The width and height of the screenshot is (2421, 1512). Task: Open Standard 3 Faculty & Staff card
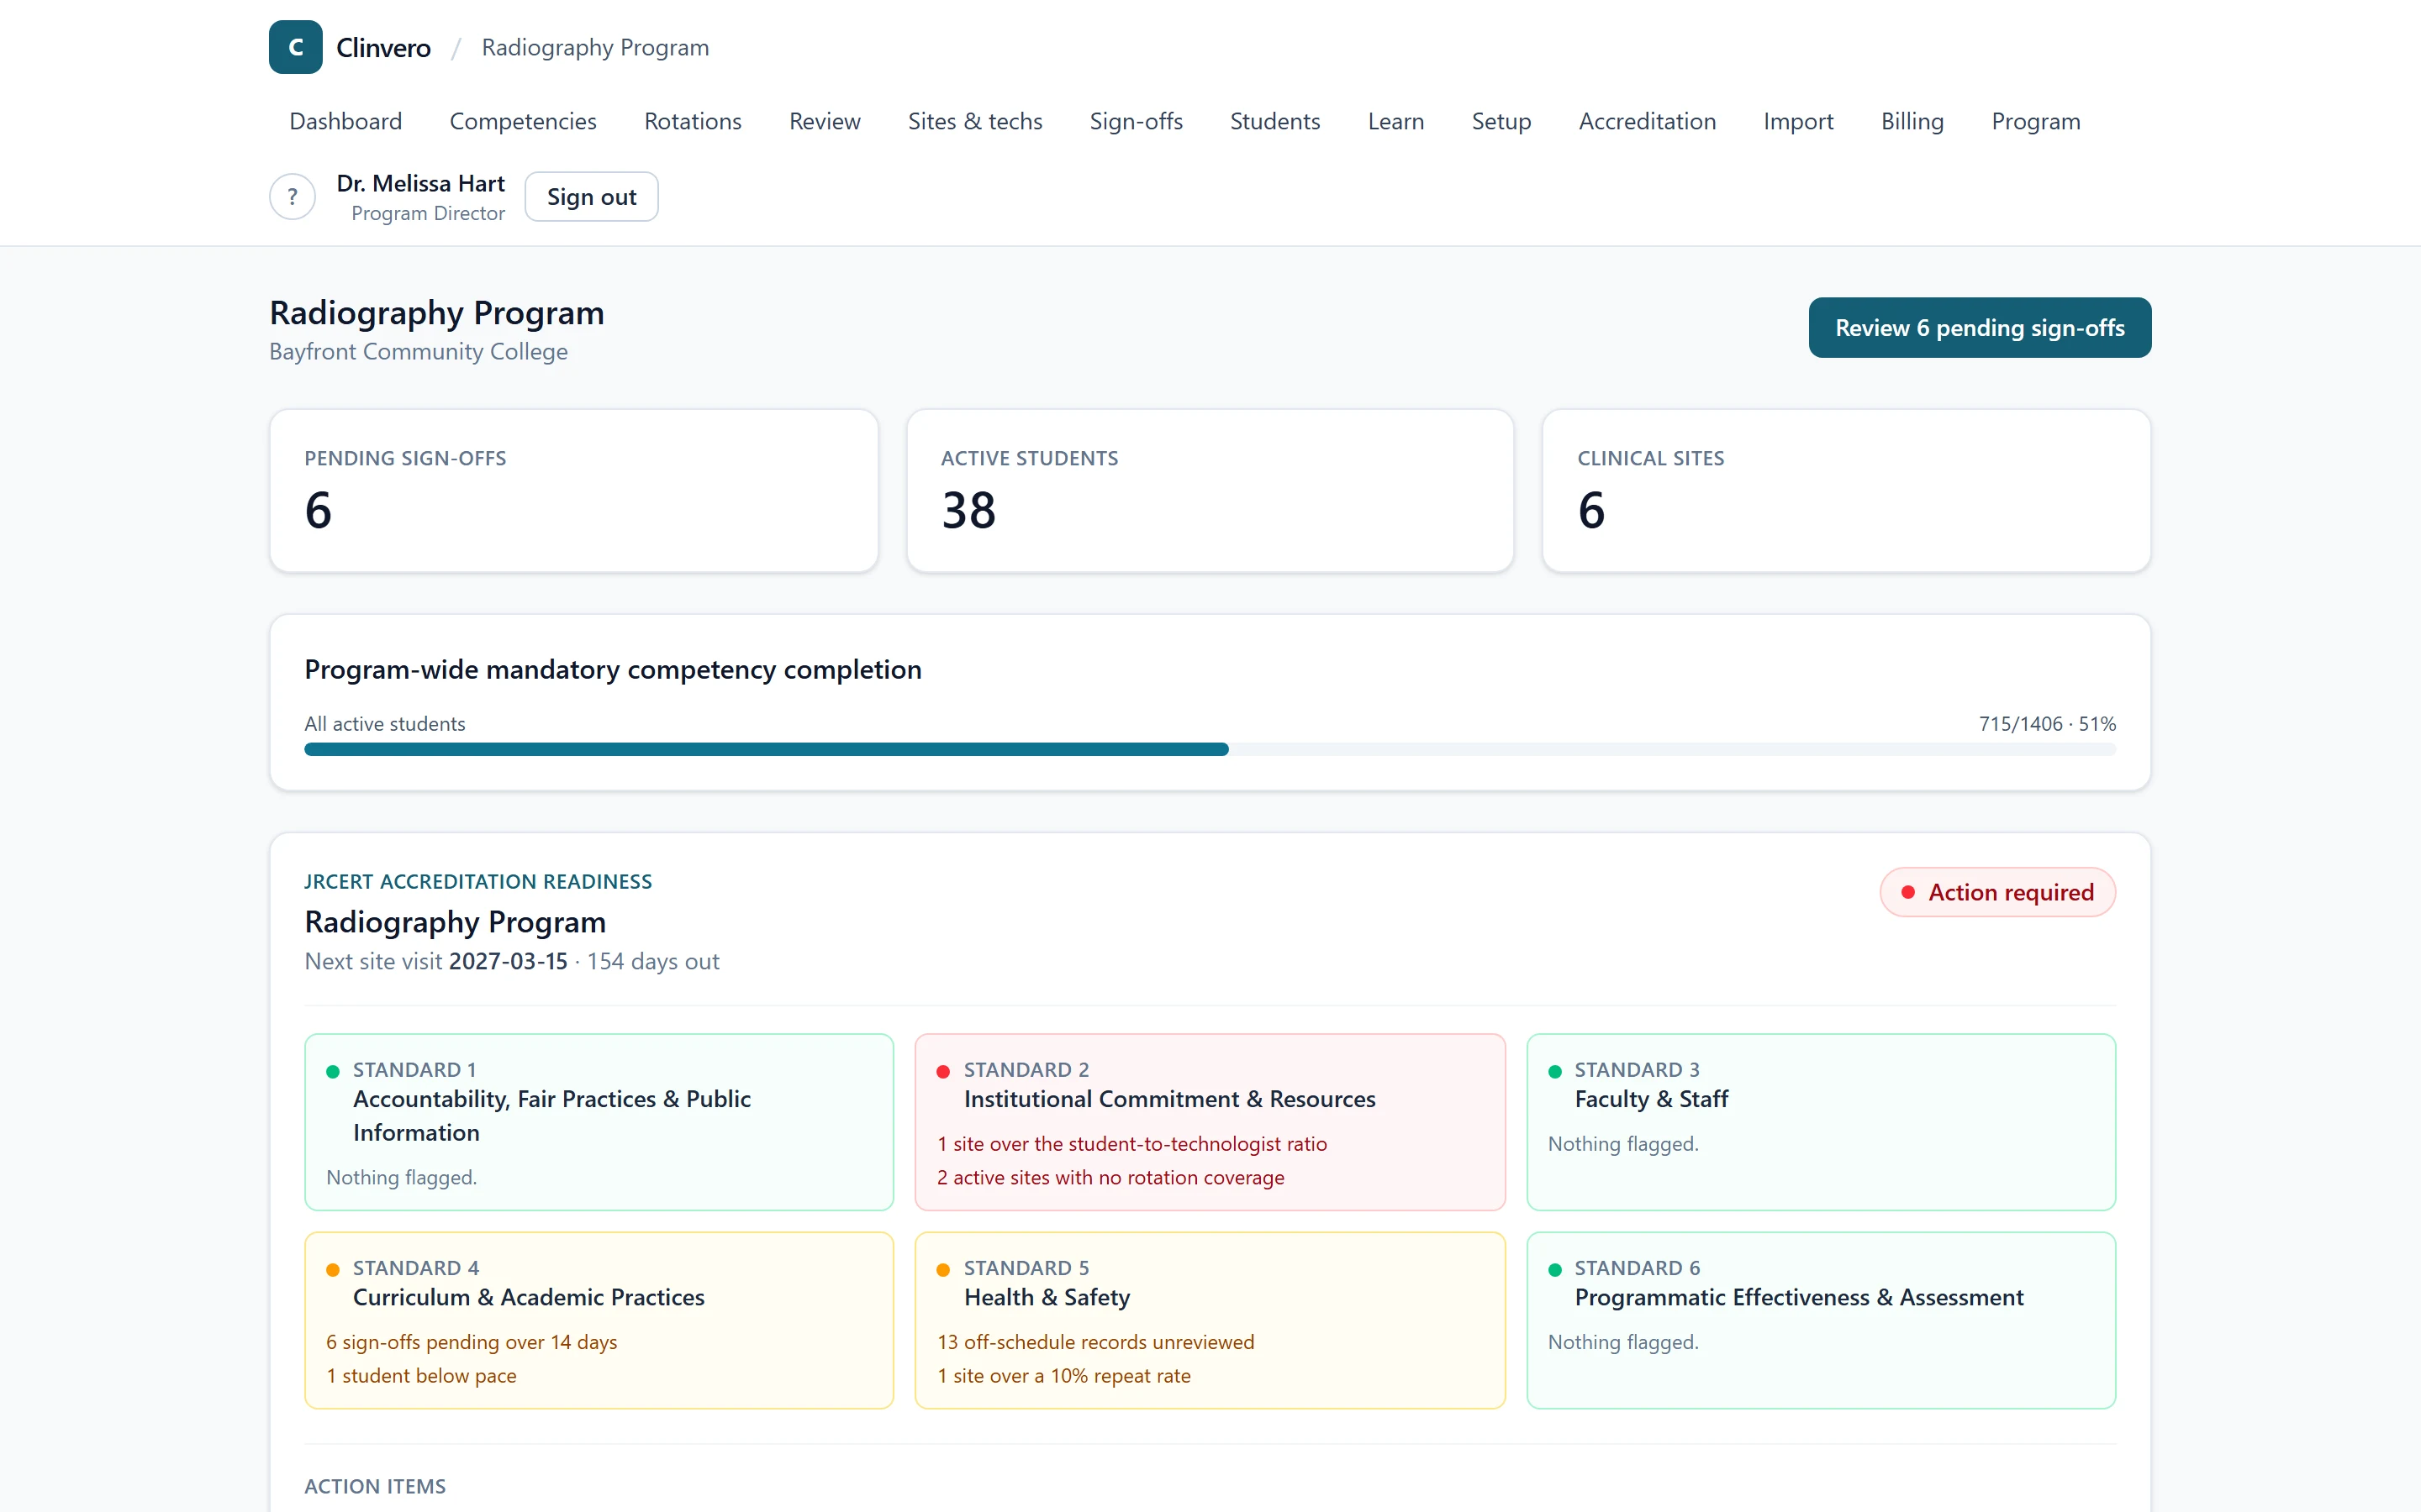[x=1821, y=1122]
